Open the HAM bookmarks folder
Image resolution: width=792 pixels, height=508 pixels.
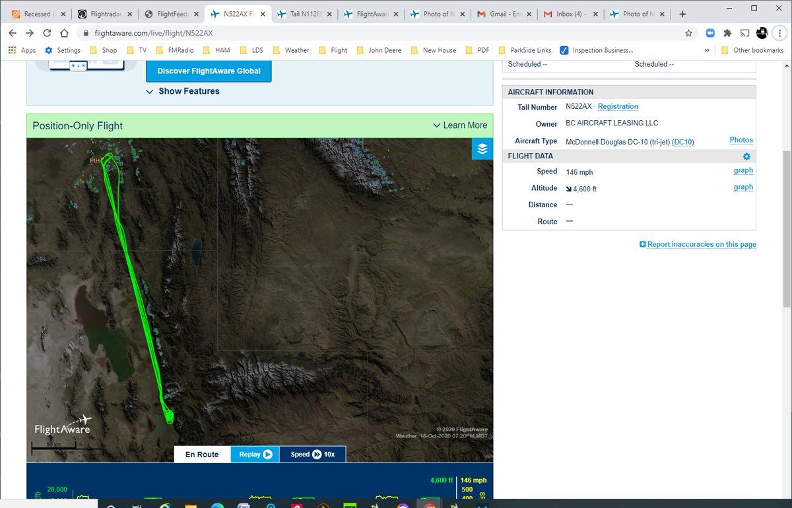click(x=216, y=50)
